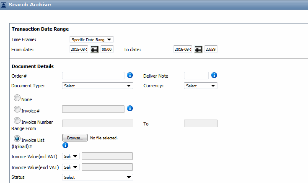Viewport: 308px width, 183px height.
Task: Click the Deliver Note input field
Action: 196,76
